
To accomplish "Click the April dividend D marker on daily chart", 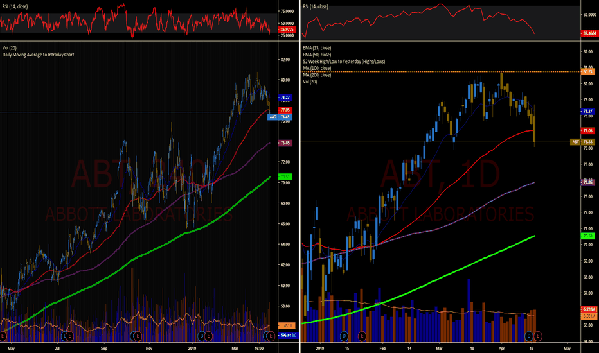I will pos(529,336).
